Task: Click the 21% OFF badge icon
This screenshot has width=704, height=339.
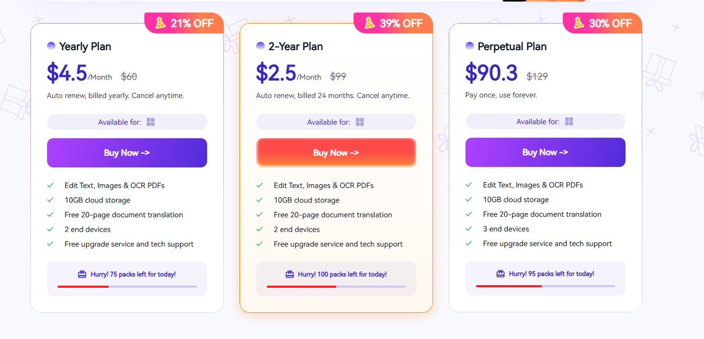Action: point(160,22)
